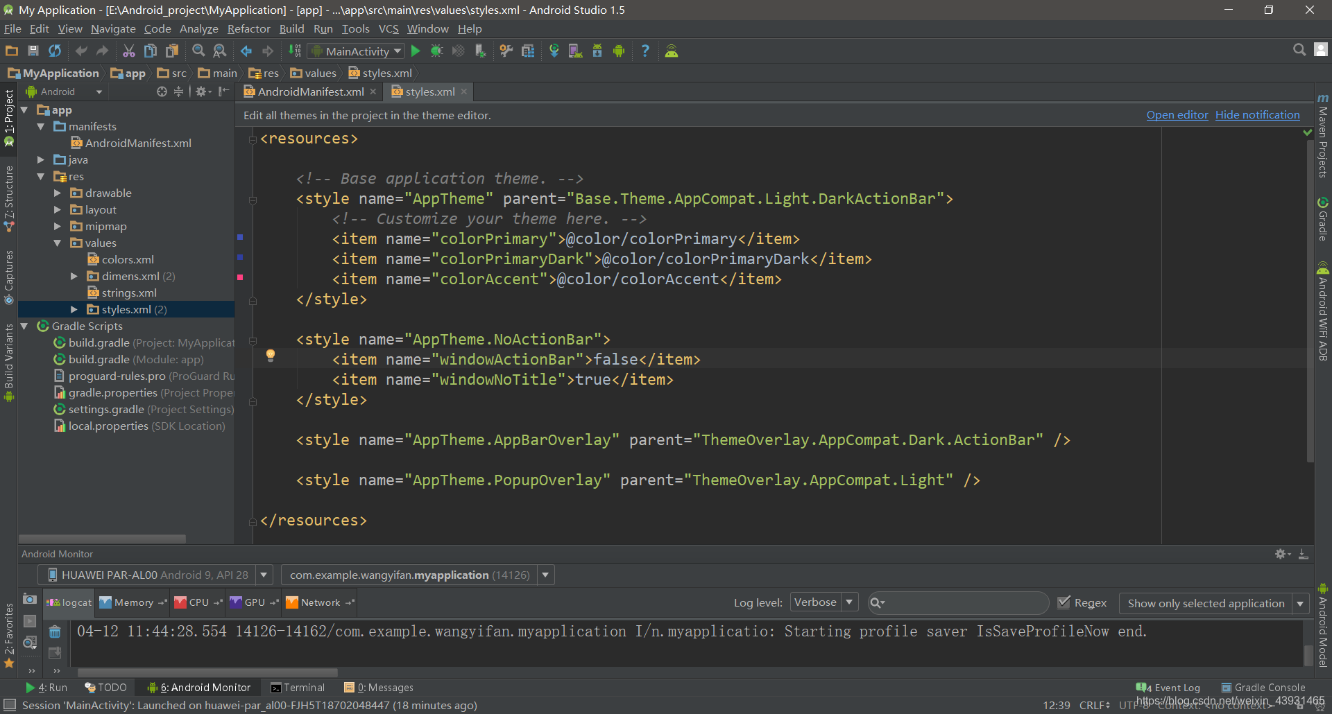Toggle the 1: Project tool window
The height and width of the screenshot is (714, 1332).
9,118
